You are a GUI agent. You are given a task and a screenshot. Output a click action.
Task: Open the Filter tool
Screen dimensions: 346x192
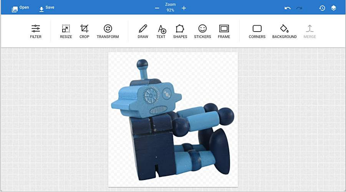point(36,31)
